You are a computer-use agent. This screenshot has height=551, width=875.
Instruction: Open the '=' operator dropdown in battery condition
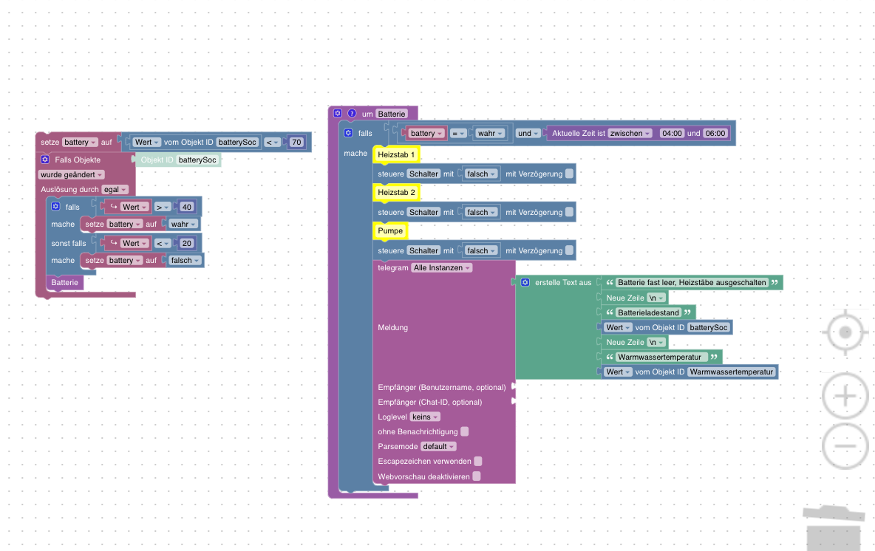click(x=458, y=133)
